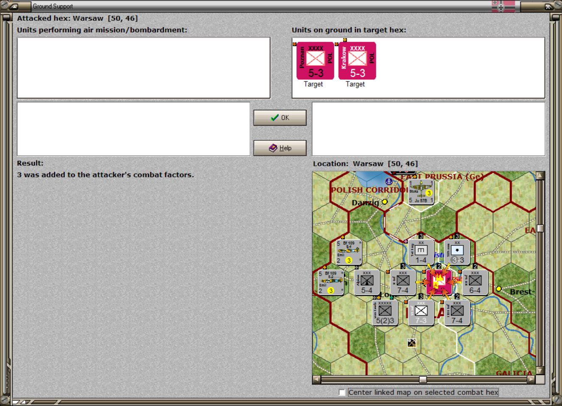Click the Ground Support window title
This screenshot has width=562, height=406.
(53, 6)
